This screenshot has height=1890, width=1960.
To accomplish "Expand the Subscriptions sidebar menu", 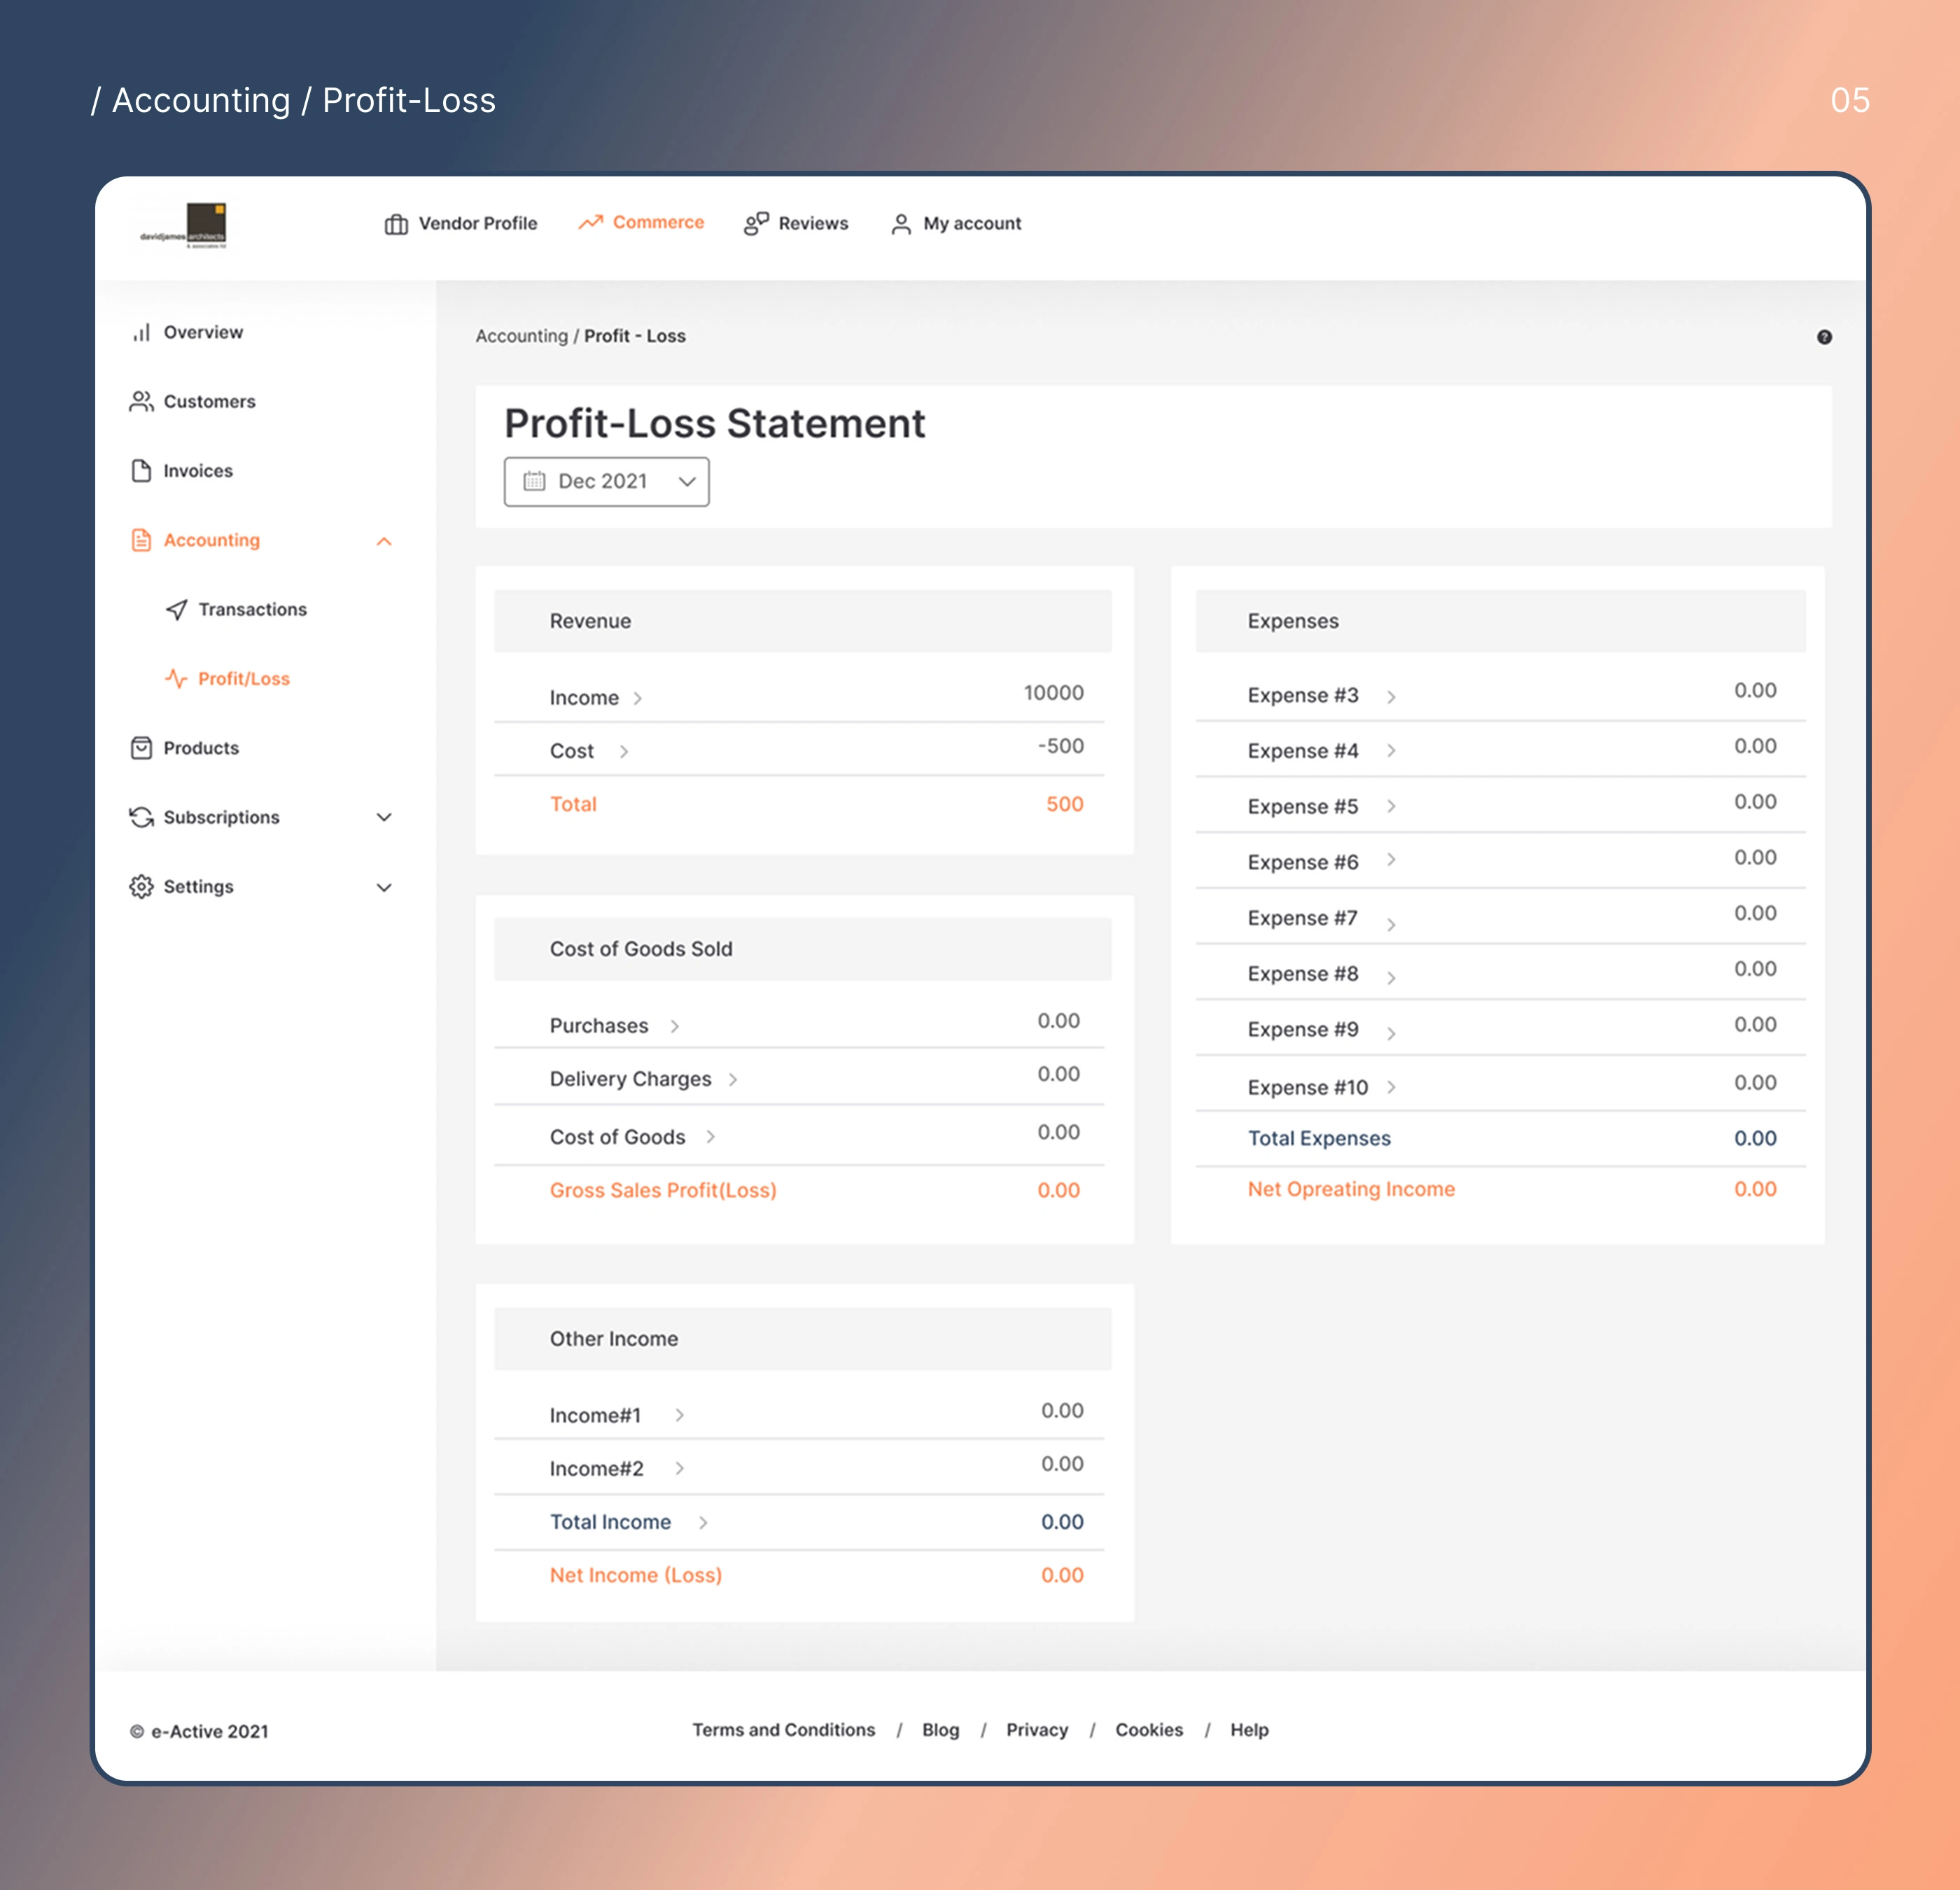I will (384, 817).
